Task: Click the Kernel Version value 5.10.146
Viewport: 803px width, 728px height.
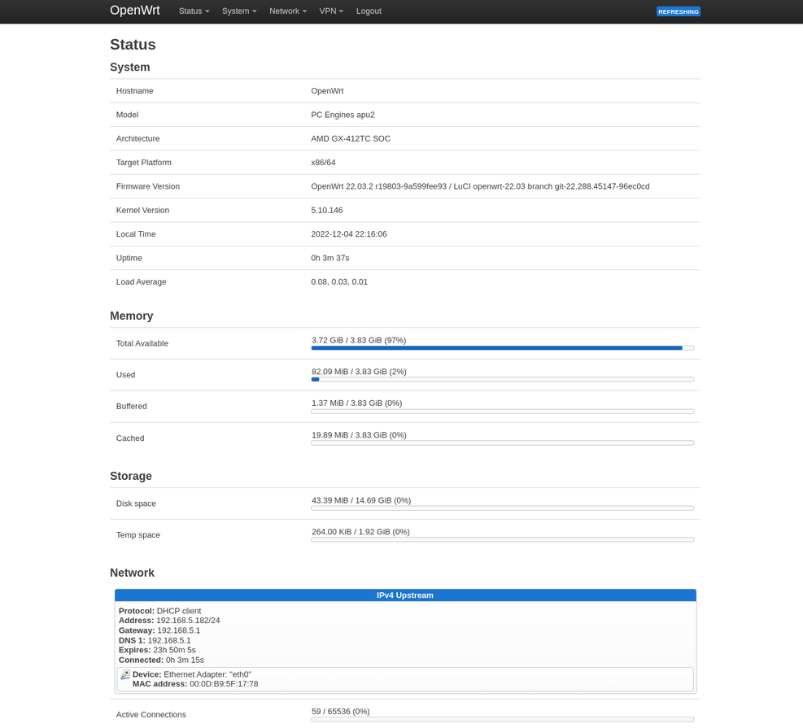Action: click(326, 210)
